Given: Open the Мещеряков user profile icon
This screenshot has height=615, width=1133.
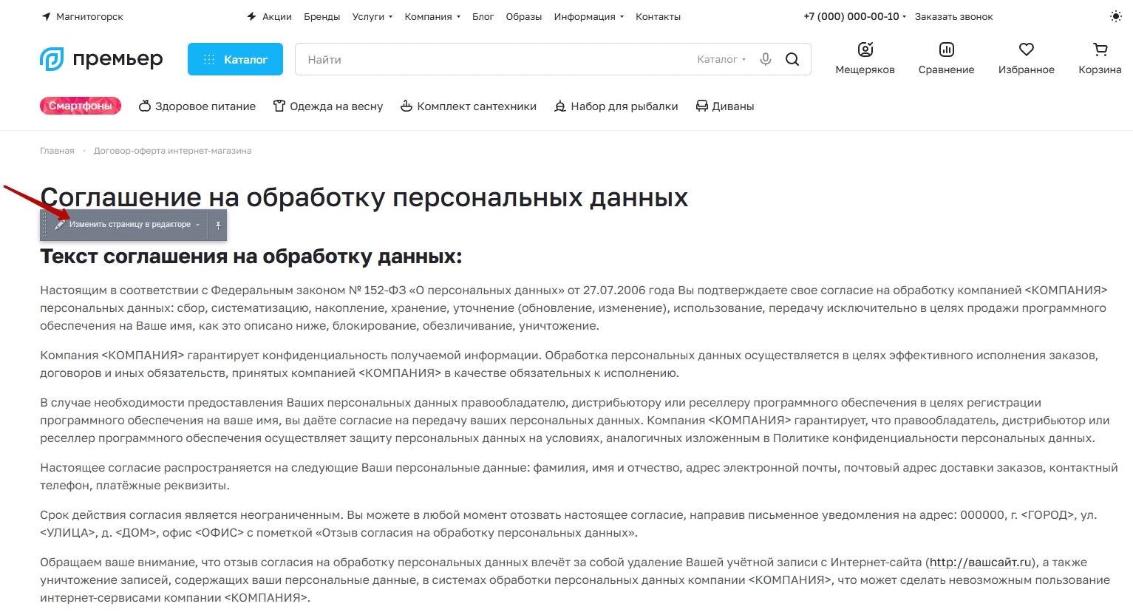Looking at the screenshot, I should tap(865, 50).
